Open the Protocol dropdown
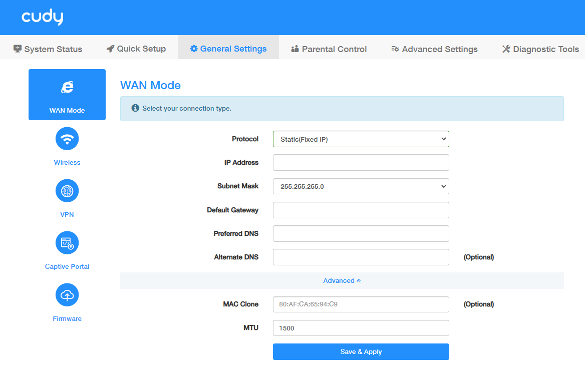This screenshot has width=585, height=366. 361,139
